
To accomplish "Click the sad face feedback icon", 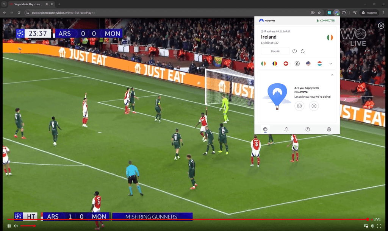I will point(314,106).
